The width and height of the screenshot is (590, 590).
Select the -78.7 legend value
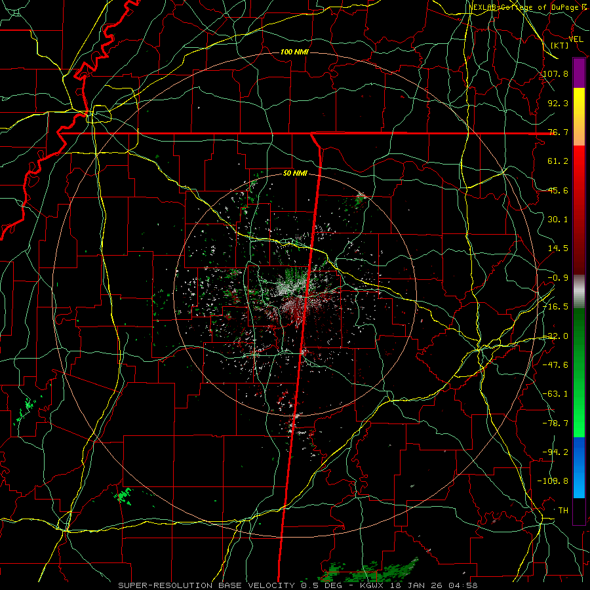click(556, 423)
